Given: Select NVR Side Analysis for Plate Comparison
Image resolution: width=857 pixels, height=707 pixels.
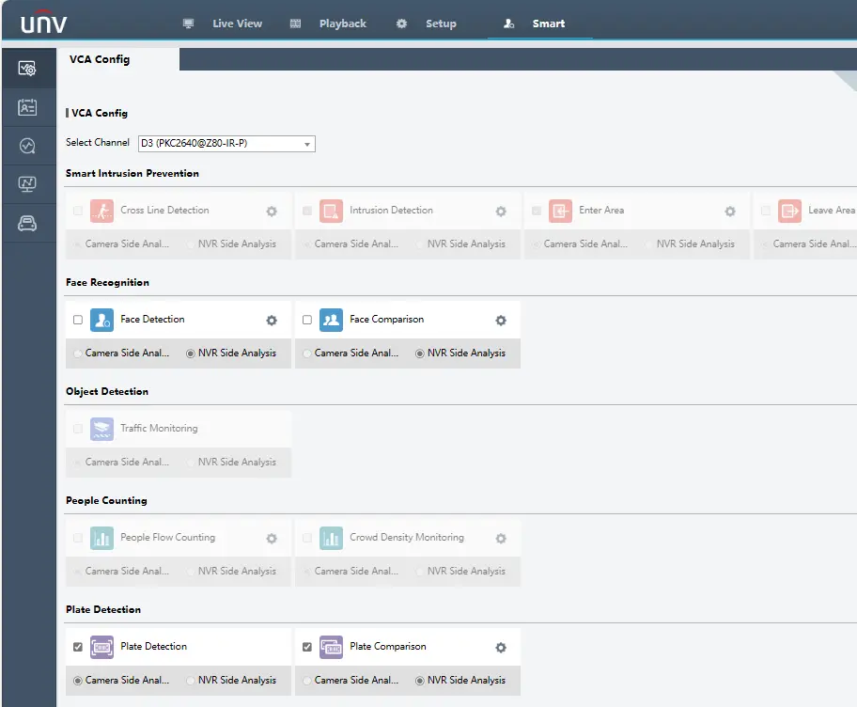Looking at the screenshot, I should pos(420,681).
